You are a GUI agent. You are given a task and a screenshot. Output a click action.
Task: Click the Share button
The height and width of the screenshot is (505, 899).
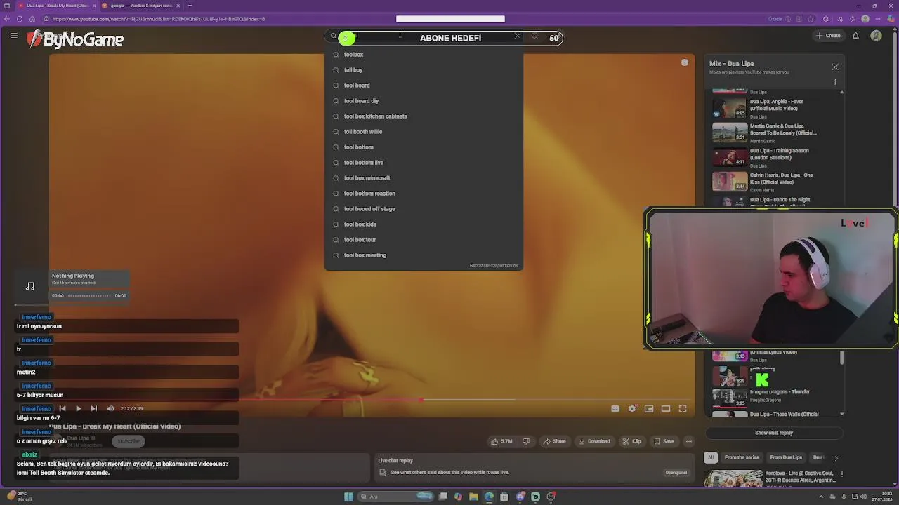554,441
